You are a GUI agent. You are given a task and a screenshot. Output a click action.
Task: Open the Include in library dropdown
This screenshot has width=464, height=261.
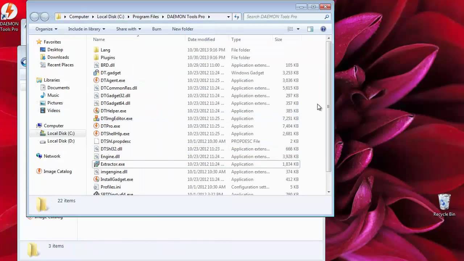click(87, 29)
